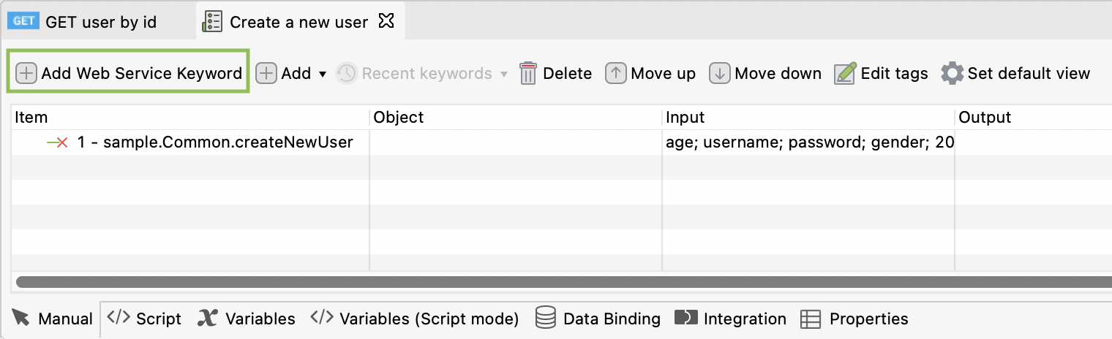Open the Data Binding tab
The width and height of the screenshot is (1112, 339).
point(598,319)
